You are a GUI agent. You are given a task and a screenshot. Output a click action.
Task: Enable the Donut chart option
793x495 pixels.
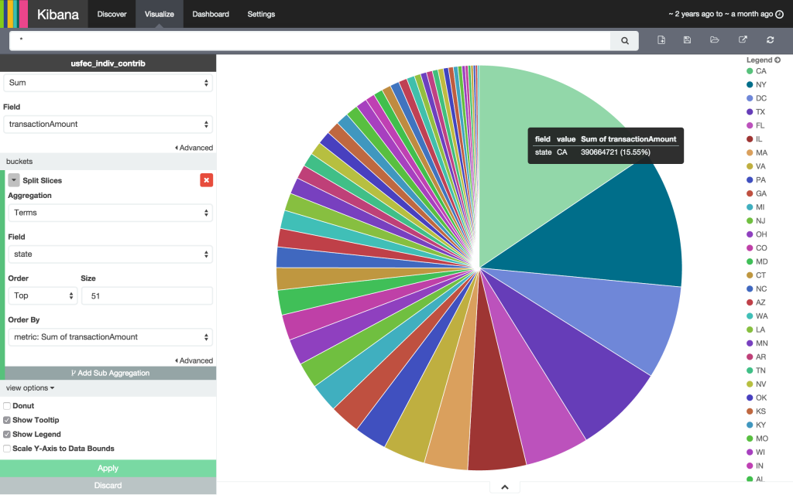[x=6, y=405]
